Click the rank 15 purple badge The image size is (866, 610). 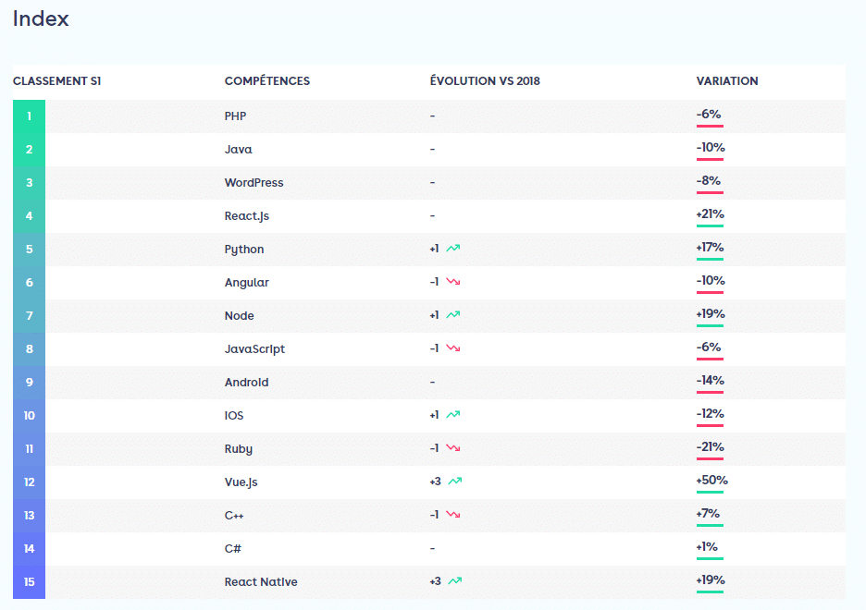tap(30, 582)
